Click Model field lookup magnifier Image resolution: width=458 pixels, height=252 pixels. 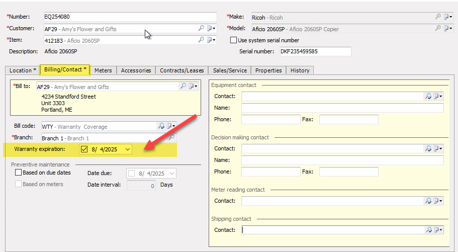[438, 28]
